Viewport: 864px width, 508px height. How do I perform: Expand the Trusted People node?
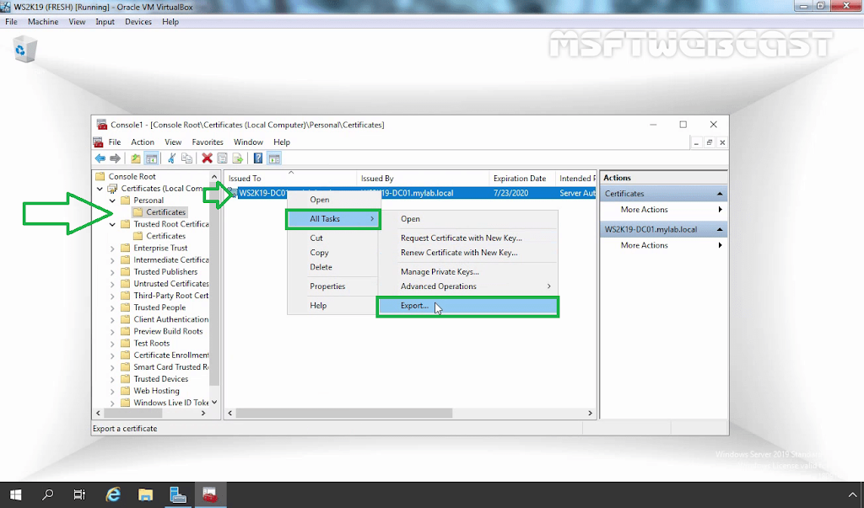[112, 307]
